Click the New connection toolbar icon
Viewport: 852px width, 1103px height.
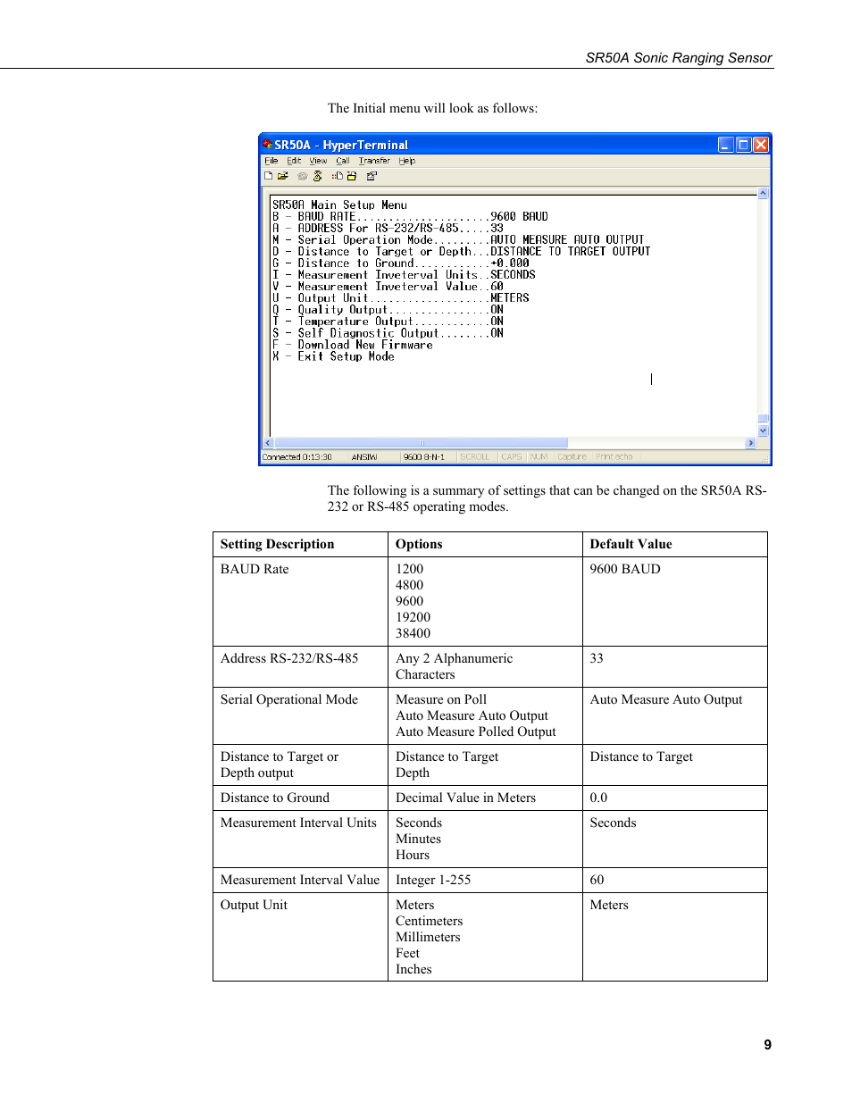(x=268, y=176)
